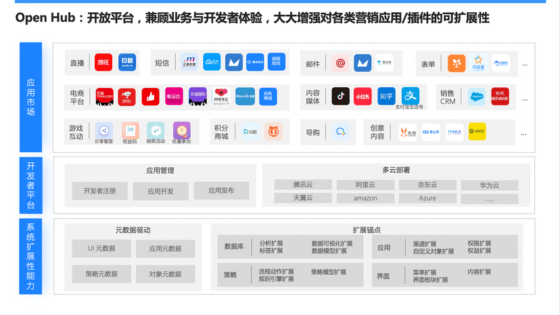Click the 网易考拉 icon
The height and width of the screenshot is (315, 560).
(x=221, y=97)
